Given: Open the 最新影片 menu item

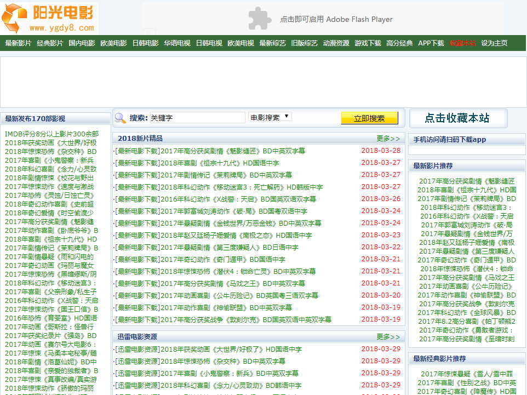Looking at the screenshot, I should (18, 43).
